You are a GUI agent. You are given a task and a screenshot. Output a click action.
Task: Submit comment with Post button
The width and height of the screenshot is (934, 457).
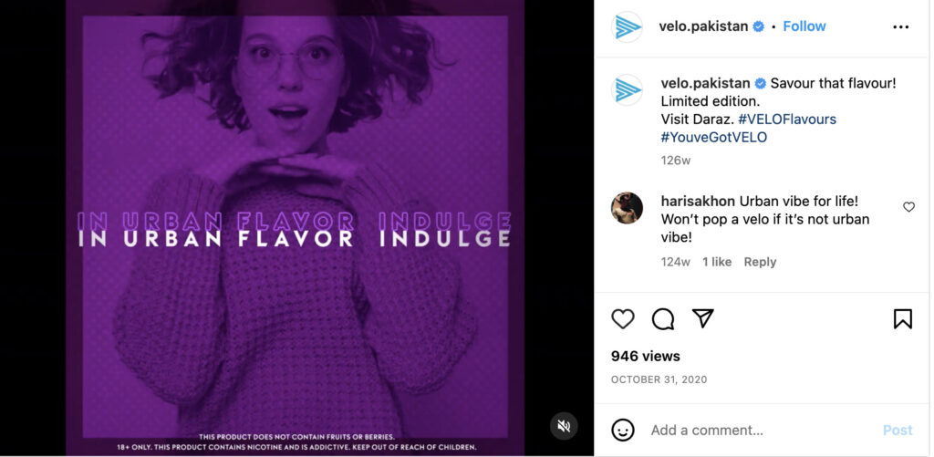click(x=898, y=431)
